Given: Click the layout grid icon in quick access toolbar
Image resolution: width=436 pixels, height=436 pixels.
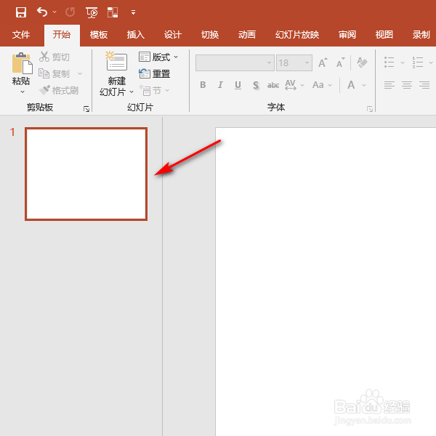Looking at the screenshot, I should point(113,12).
